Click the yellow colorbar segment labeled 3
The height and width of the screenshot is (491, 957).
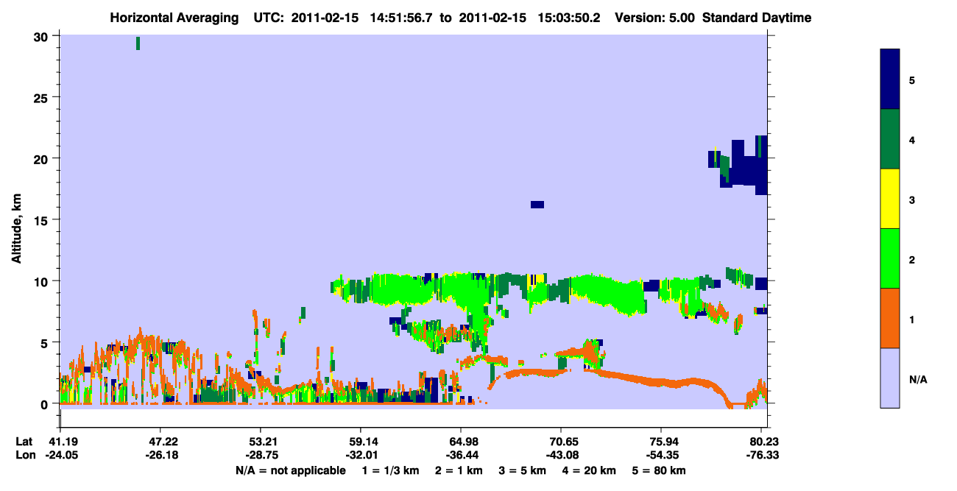coord(889,199)
